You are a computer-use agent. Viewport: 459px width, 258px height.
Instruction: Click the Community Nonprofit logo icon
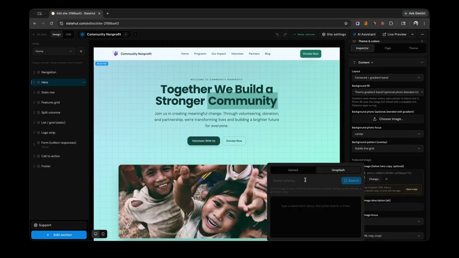point(115,54)
